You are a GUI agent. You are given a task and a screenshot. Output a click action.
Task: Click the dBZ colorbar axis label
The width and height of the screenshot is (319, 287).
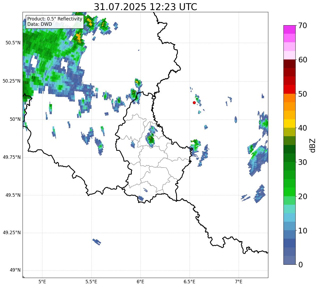(x=313, y=145)
